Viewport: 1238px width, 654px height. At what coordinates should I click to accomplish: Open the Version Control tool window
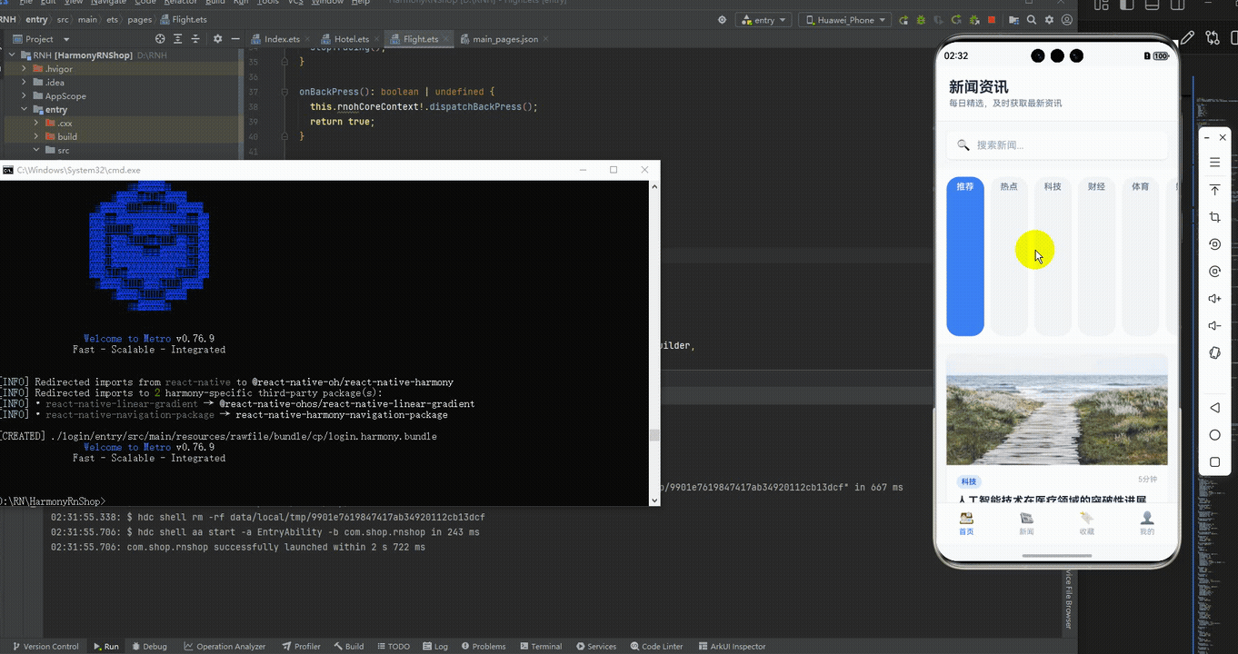(x=45, y=647)
